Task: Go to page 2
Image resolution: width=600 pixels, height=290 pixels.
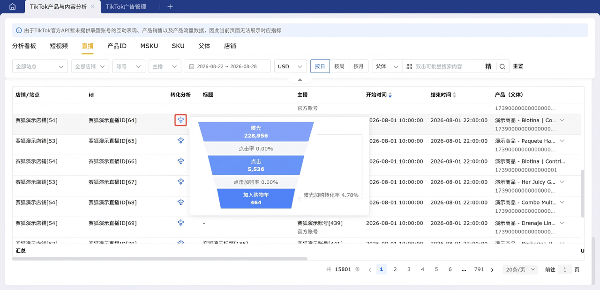Action: pyautogui.click(x=395, y=269)
